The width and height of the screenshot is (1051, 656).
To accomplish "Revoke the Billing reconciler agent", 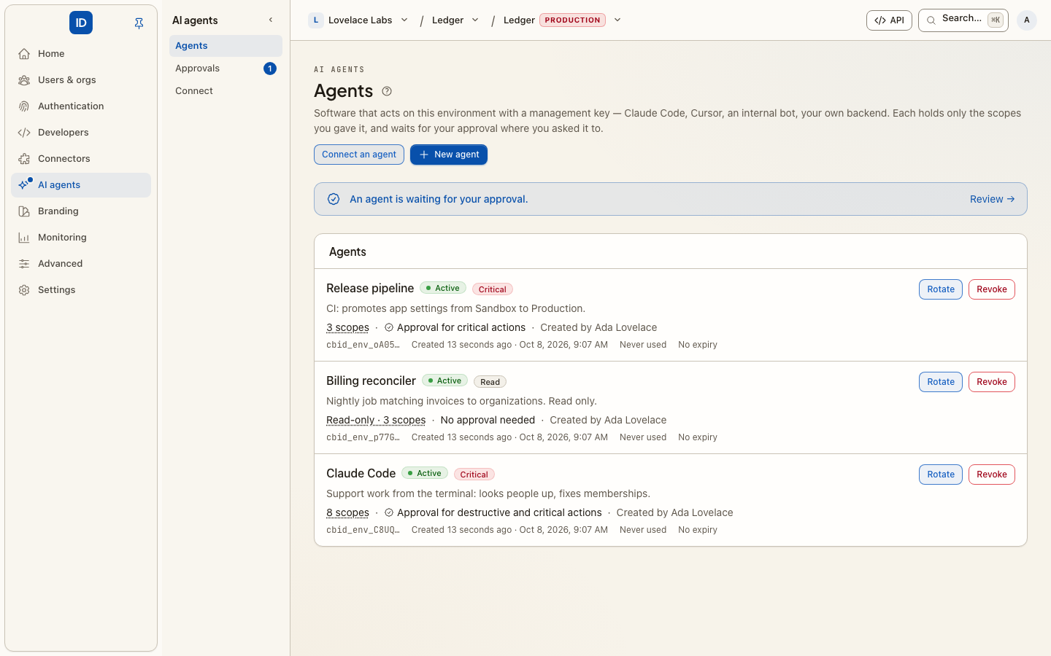I will (992, 382).
